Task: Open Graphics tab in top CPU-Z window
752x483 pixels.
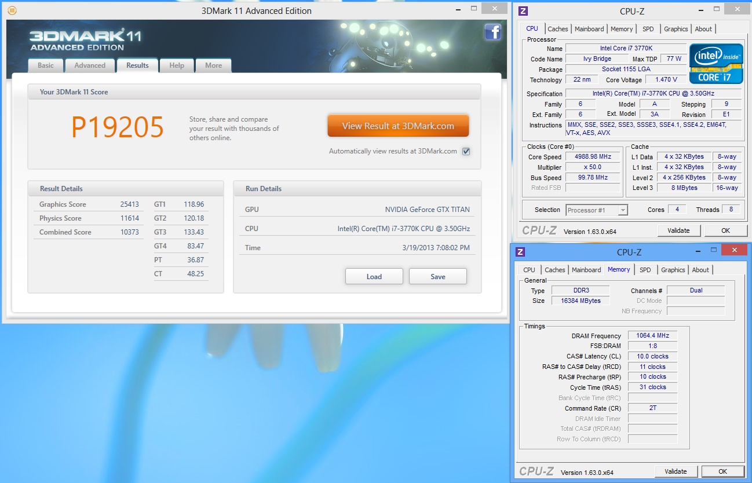Action: tap(676, 29)
